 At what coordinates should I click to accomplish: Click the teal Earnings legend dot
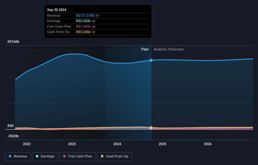[x=37, y=156]
